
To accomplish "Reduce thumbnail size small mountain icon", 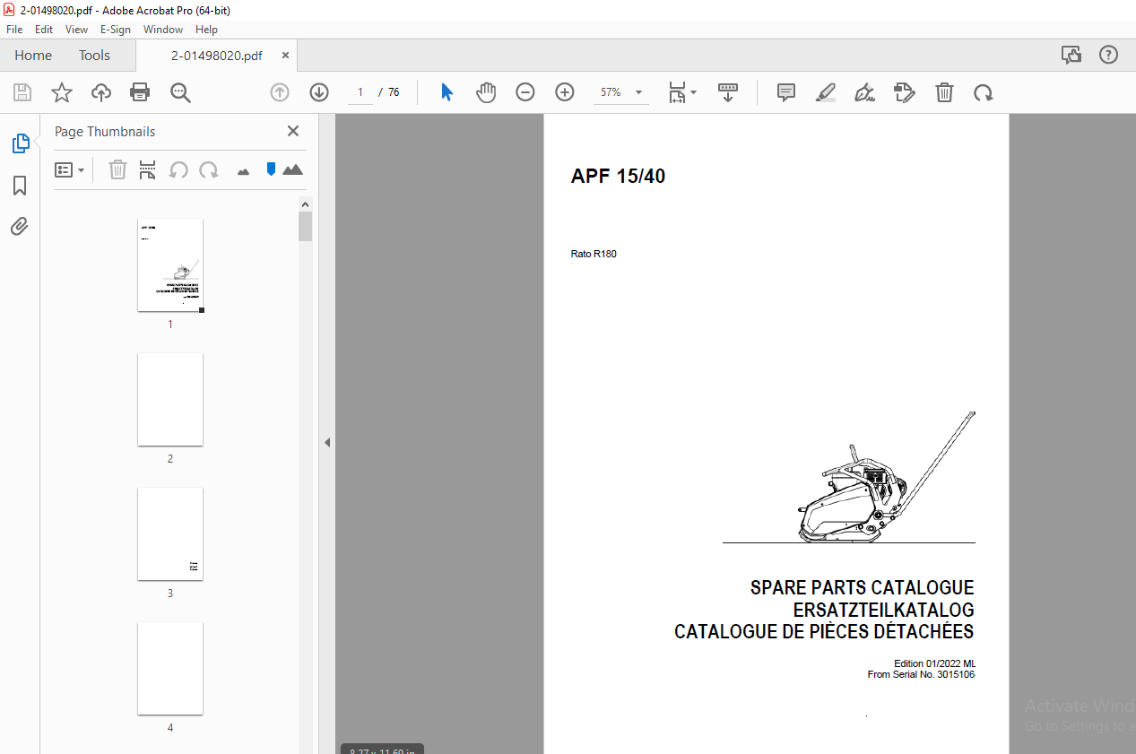I will pos(243,171).
